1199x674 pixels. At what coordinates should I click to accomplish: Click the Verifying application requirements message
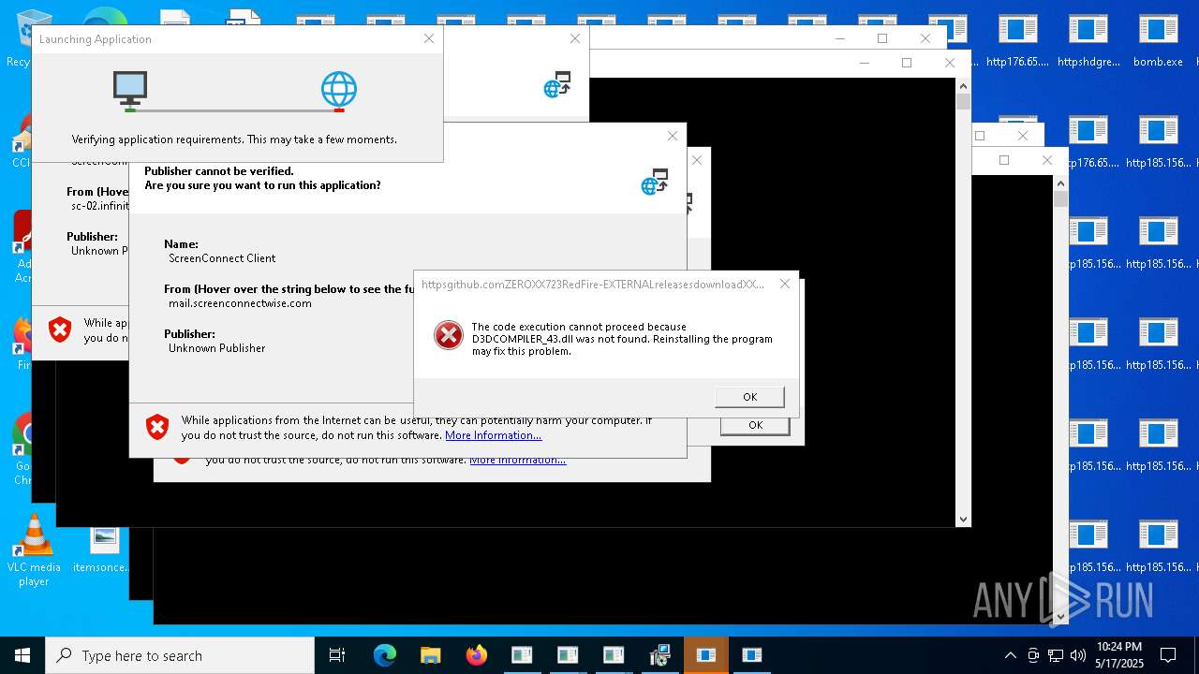(x=234, y=139)
